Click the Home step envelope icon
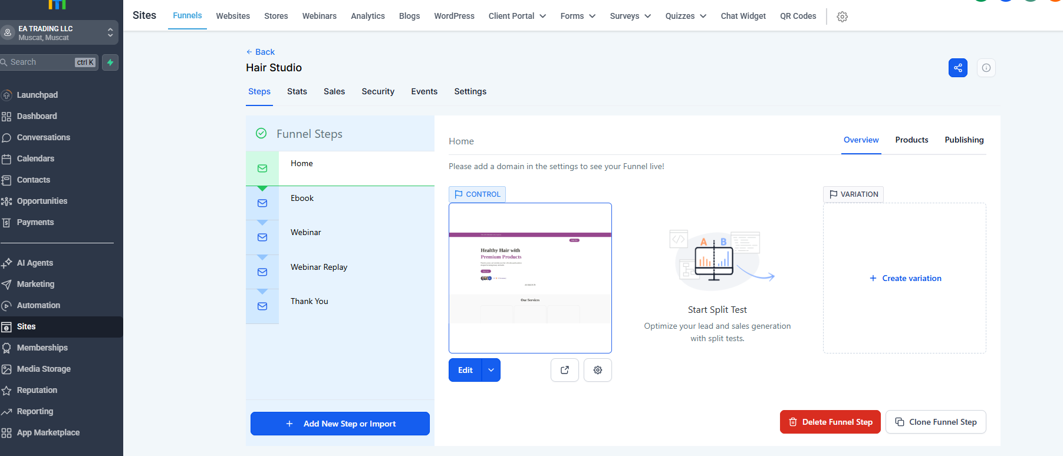The width and height of the screenshot is (1063, 456). coord(262,168)
